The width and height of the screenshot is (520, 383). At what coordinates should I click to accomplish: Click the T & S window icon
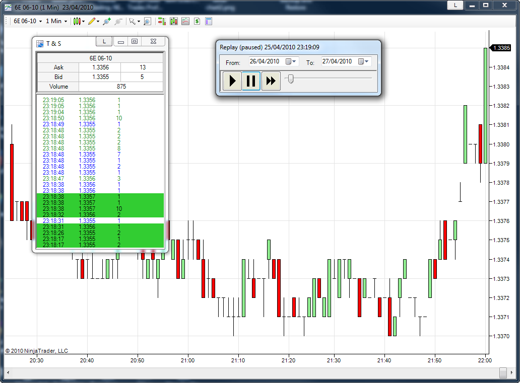coord(40,44)
